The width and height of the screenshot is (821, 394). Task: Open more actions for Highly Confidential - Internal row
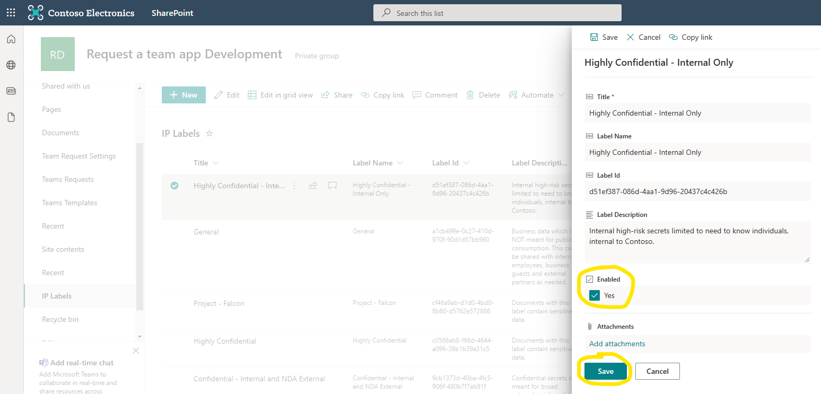click(x=294, y=186)
